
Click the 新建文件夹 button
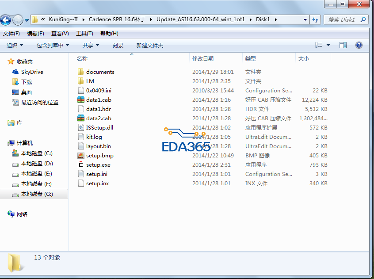click(150, 45)
